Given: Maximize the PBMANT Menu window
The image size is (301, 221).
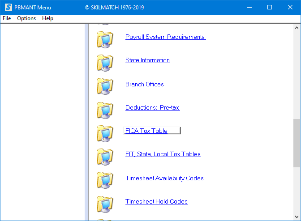Looking at the screenshot, I should coord(269,7).
